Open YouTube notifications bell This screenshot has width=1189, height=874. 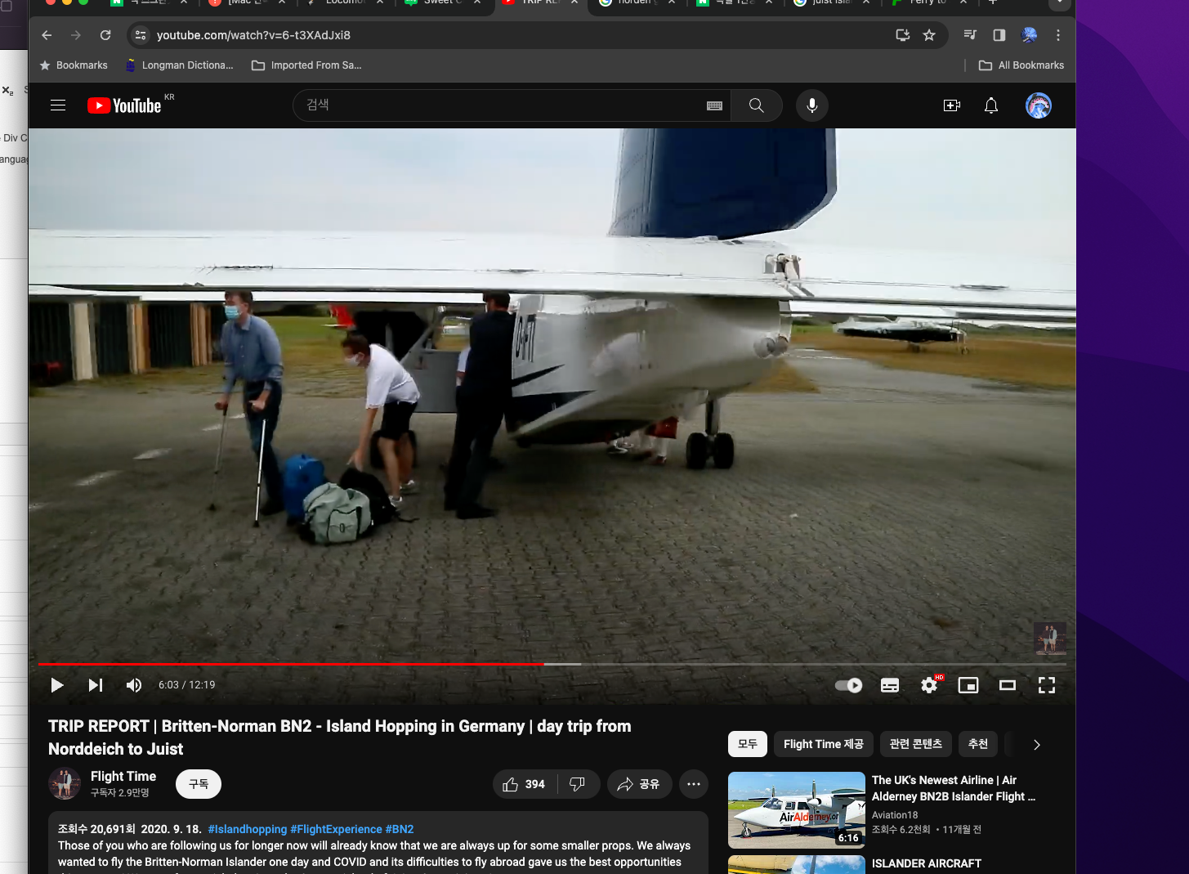coord(991,105)
